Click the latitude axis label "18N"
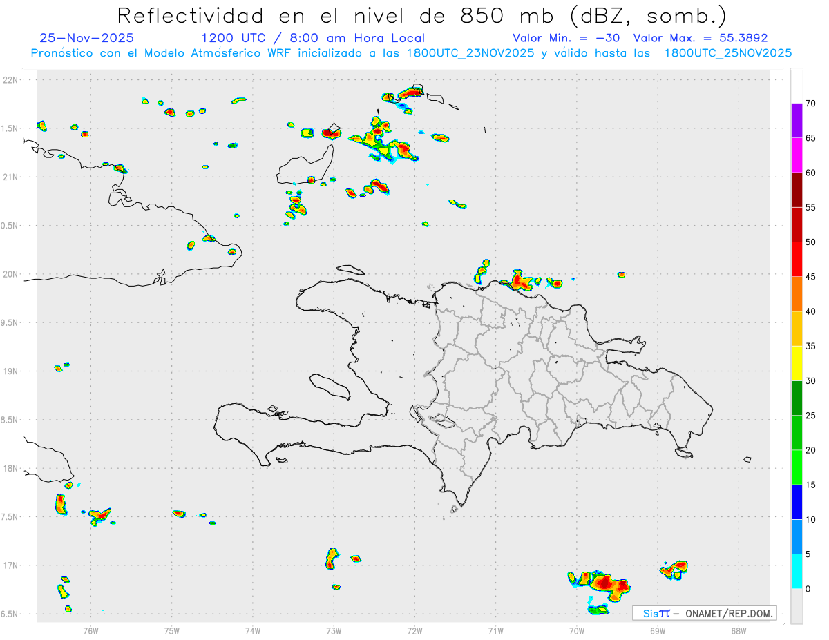Viewport: 829px width, 640px height. 11,468
